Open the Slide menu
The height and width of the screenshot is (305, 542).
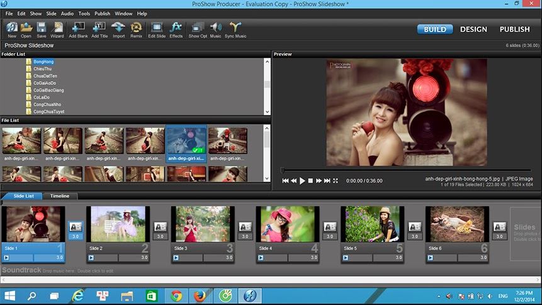(51, 13)
